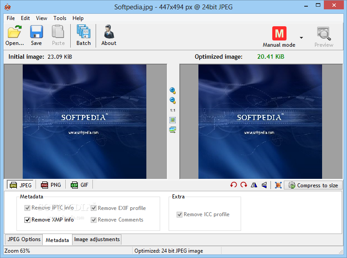Open Batch processing mode
The width and height of the screenshot is (347, 258).
point(84,36)
